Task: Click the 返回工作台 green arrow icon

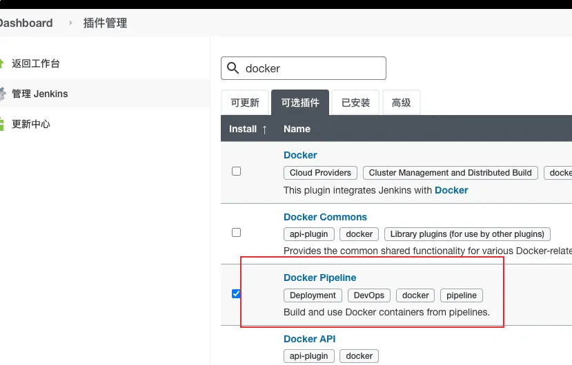Action: [1, 63]
